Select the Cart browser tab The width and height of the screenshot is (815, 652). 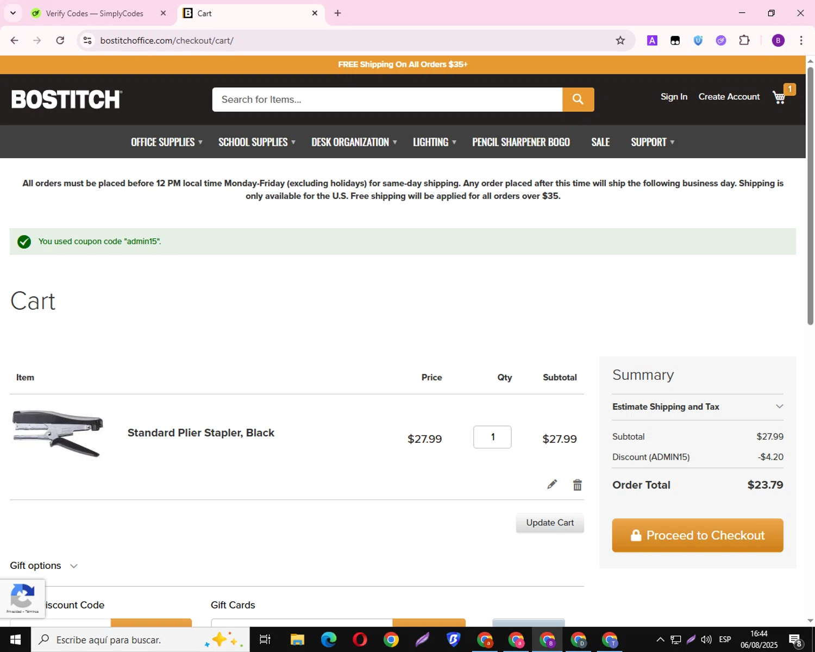[x=251, y=13]
